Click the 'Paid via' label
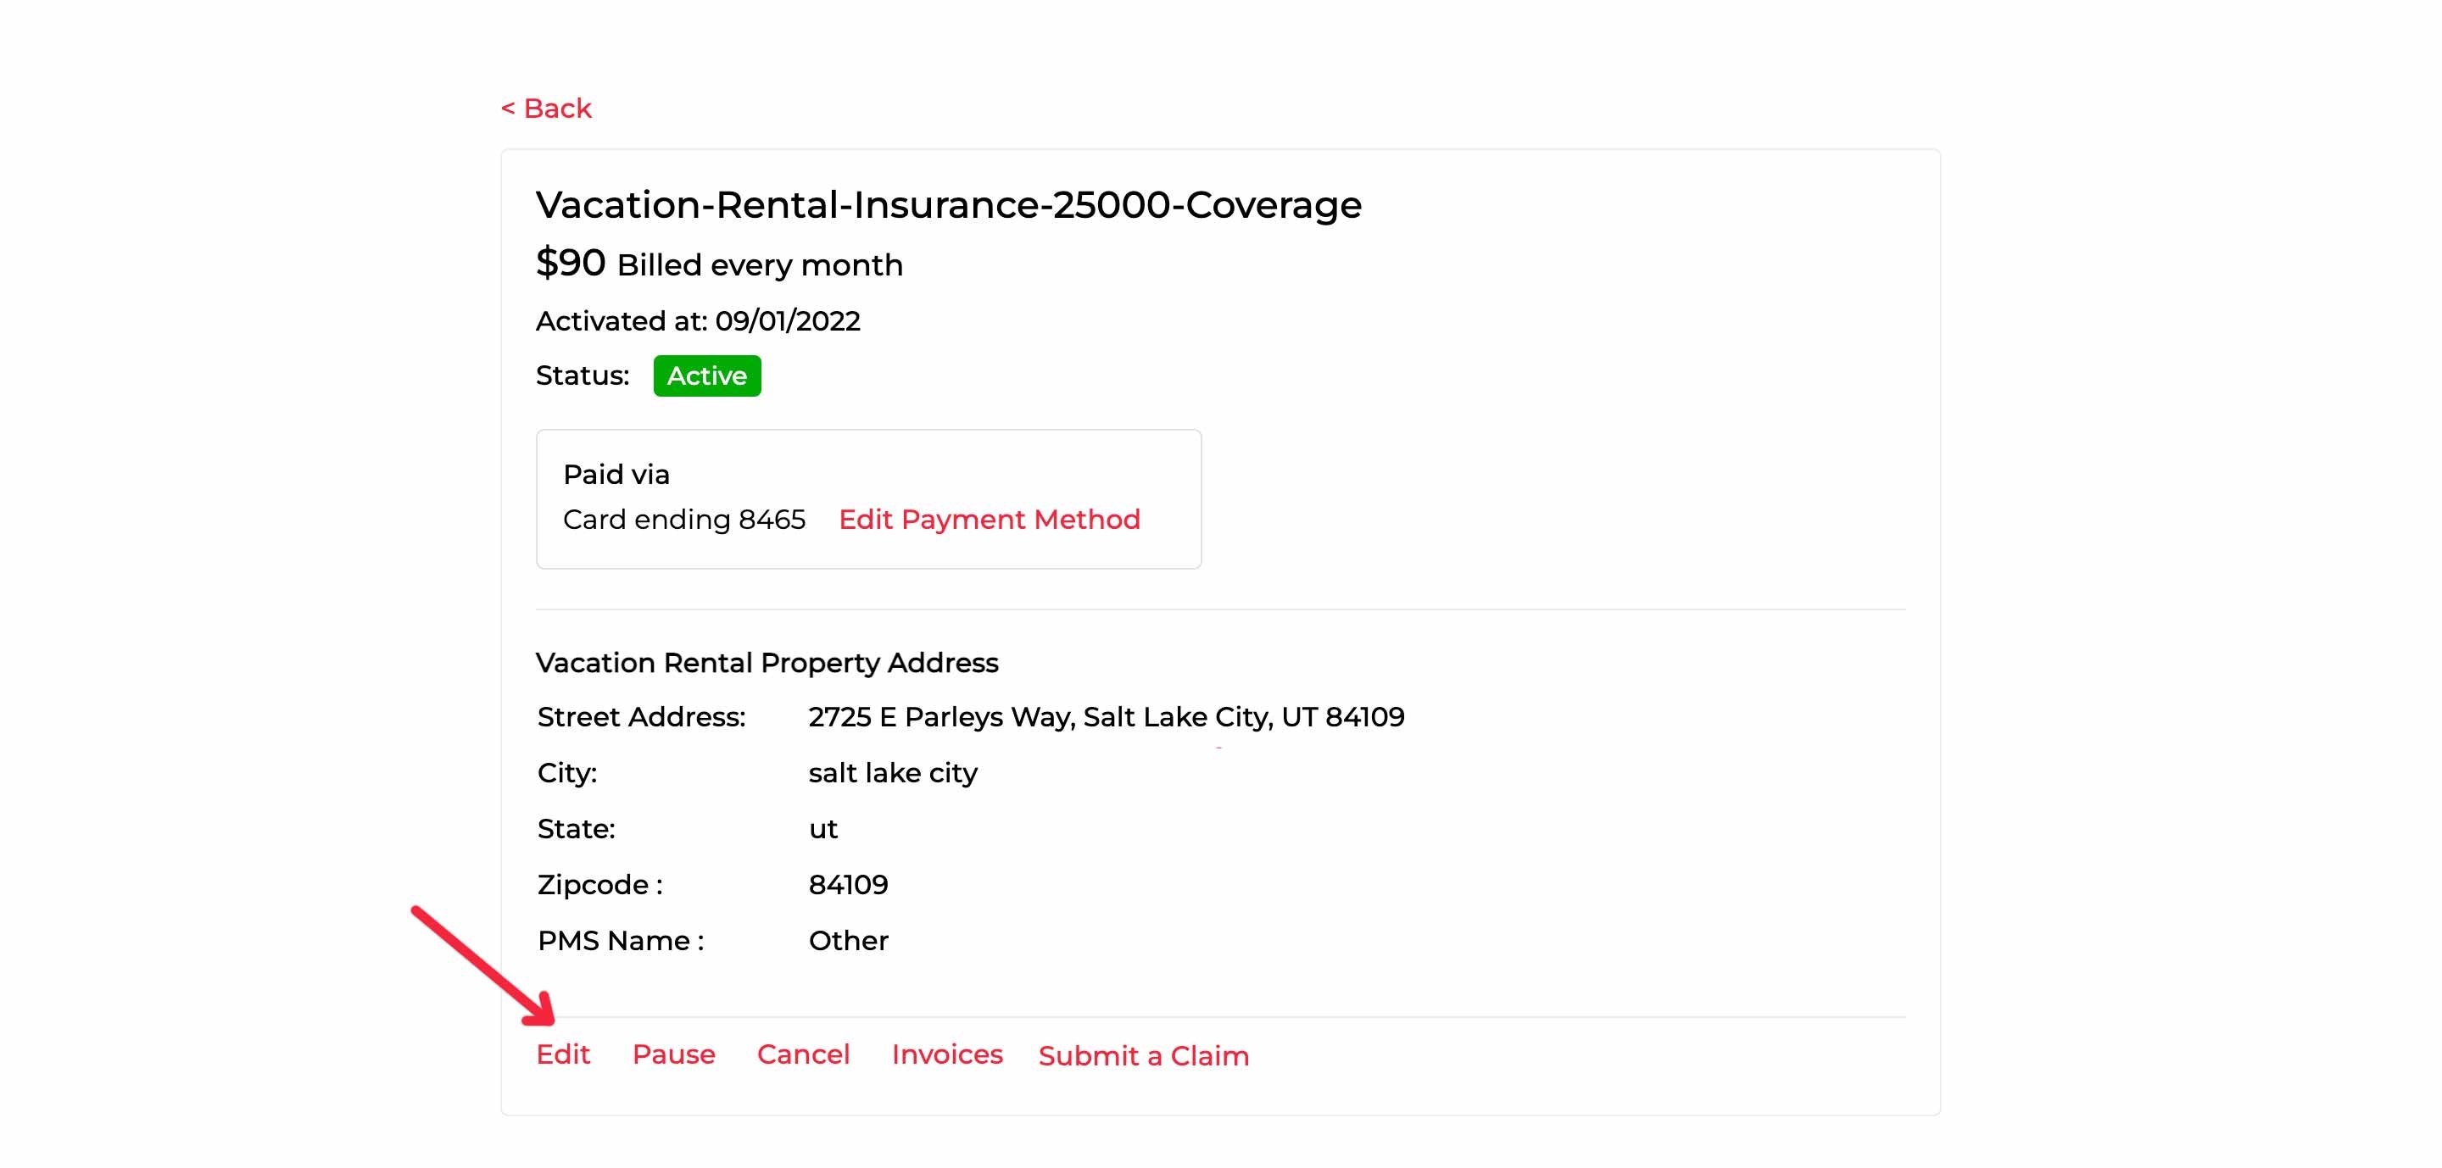The height and width of the screenshot is (1168, 2442). click(616, 475)
